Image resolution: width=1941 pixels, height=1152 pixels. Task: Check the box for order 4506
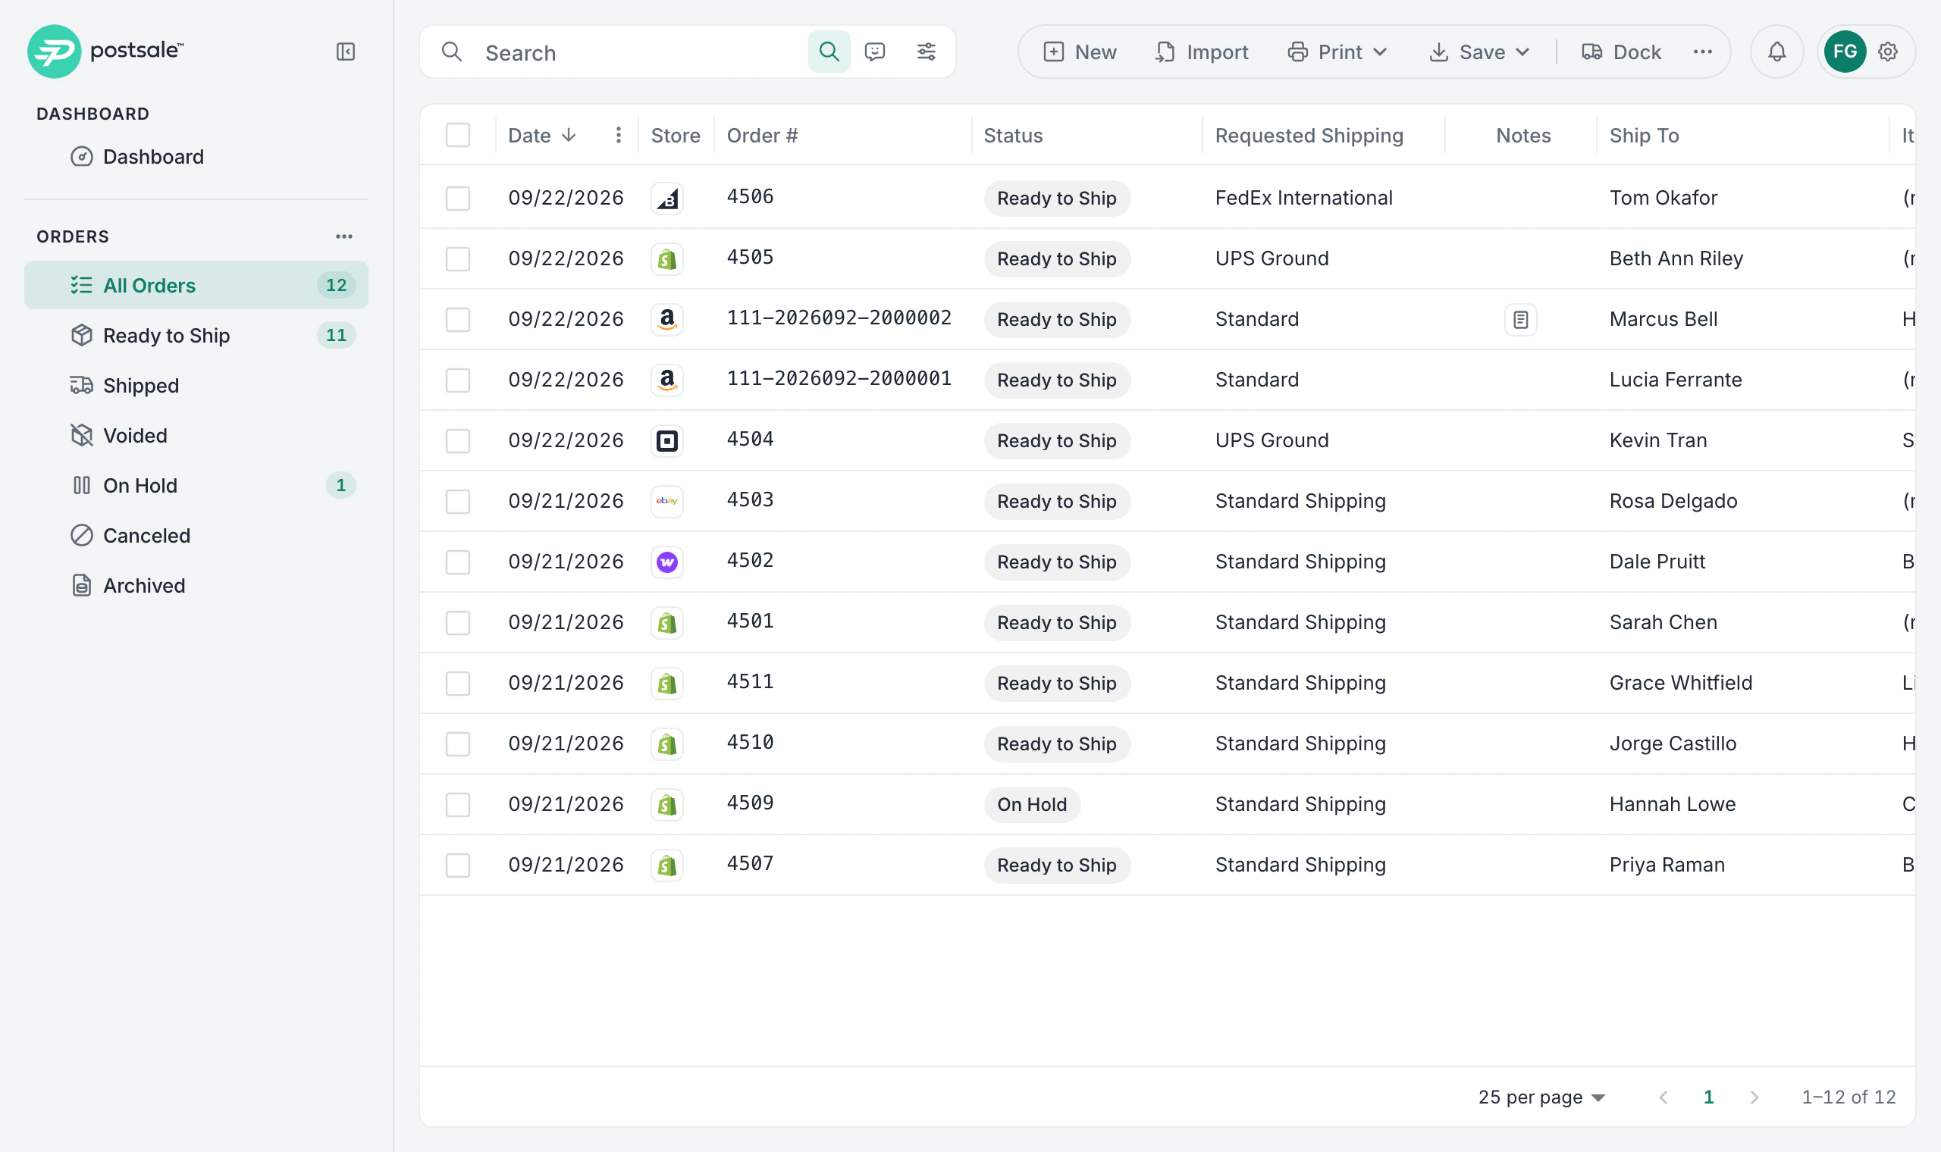(458, 199)
